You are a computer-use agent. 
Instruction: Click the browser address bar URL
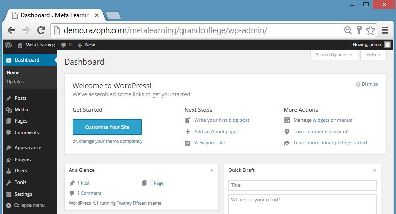coord(165,30)
